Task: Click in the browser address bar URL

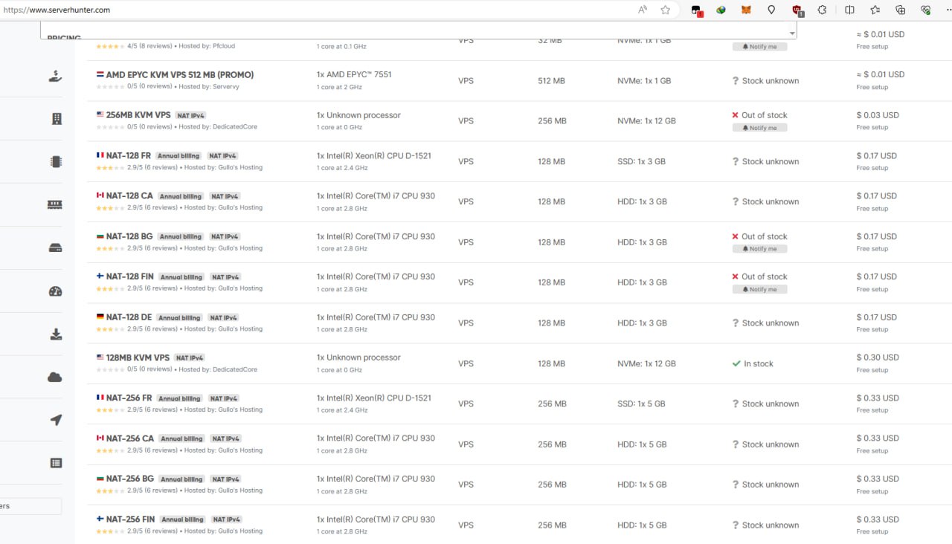Action: click(57, 10)
